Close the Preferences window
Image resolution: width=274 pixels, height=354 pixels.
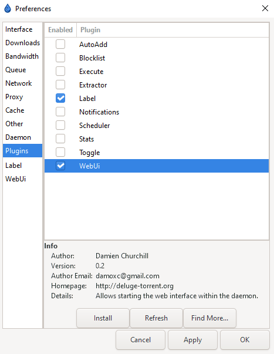point(265,8)
